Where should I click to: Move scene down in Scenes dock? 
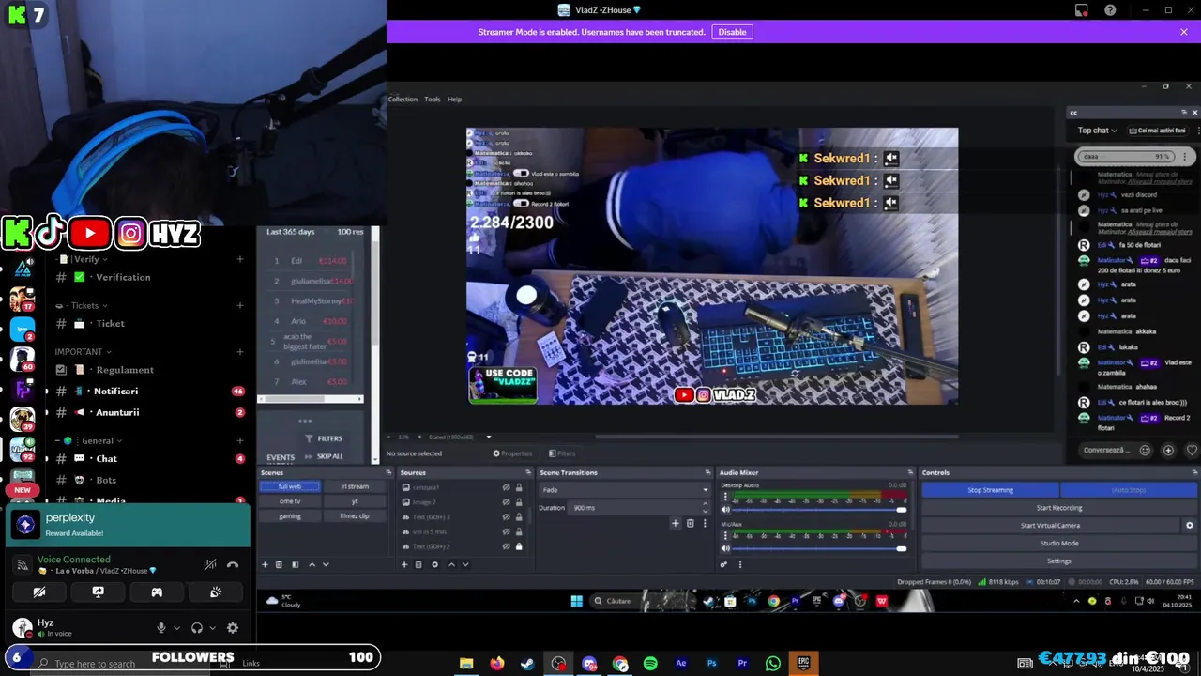click(x=326, y=564)
